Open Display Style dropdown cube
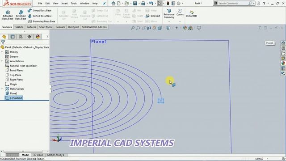The image size is (286, 161). [x=168, y=28]
